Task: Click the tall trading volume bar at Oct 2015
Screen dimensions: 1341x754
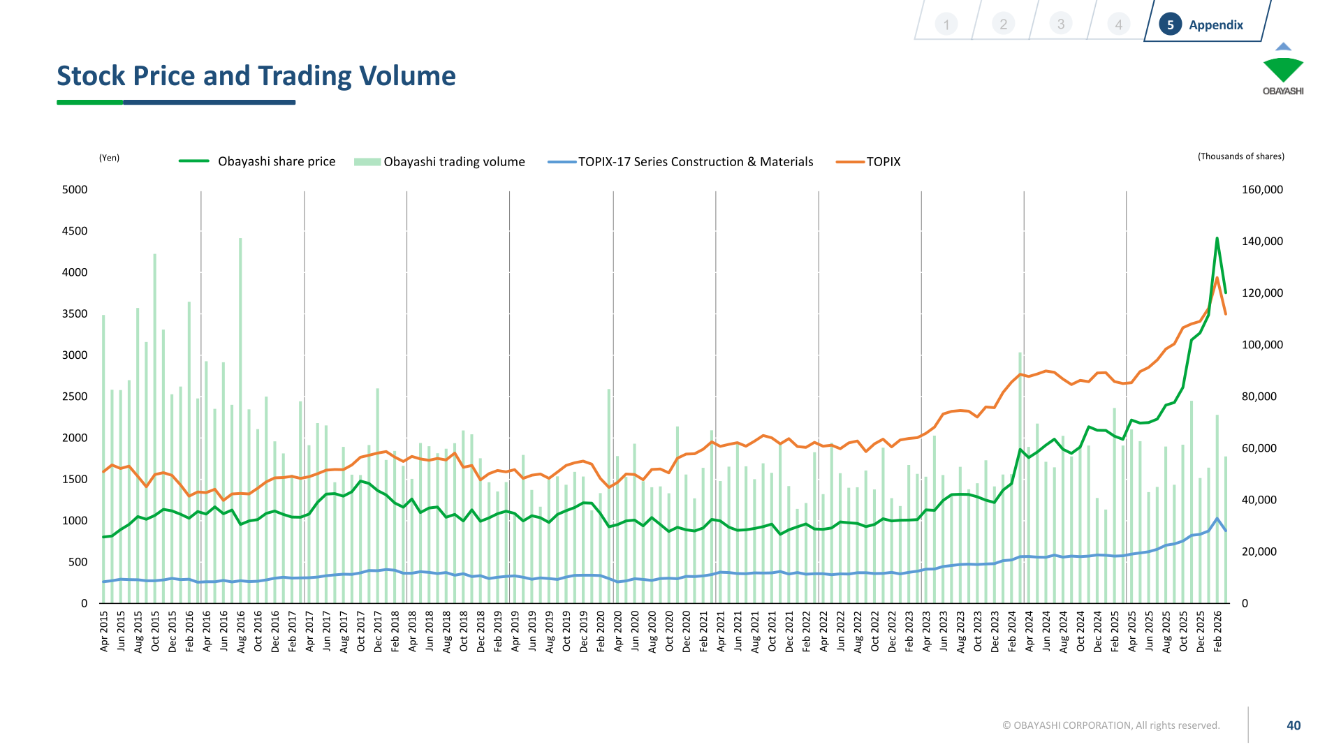Action: tap(155, 429)
